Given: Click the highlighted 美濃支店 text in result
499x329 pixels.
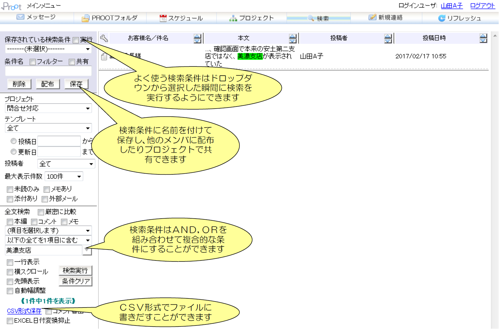Looking at the screenshot, I should tap(250, 56).
